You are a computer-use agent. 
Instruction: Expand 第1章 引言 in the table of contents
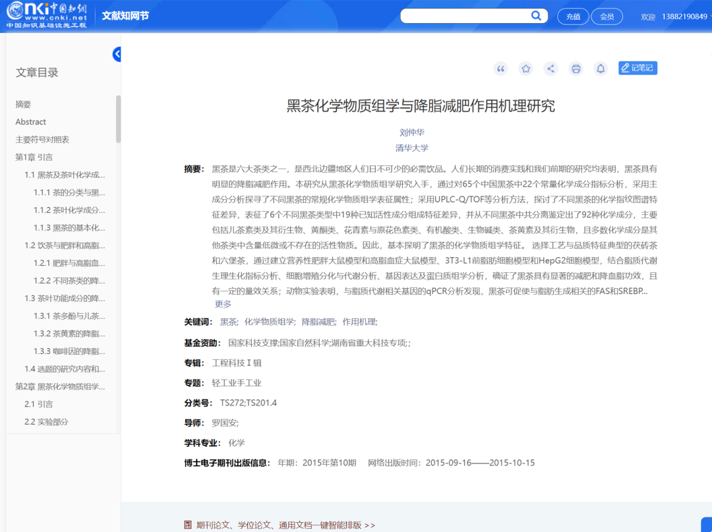tap(33, 157)
